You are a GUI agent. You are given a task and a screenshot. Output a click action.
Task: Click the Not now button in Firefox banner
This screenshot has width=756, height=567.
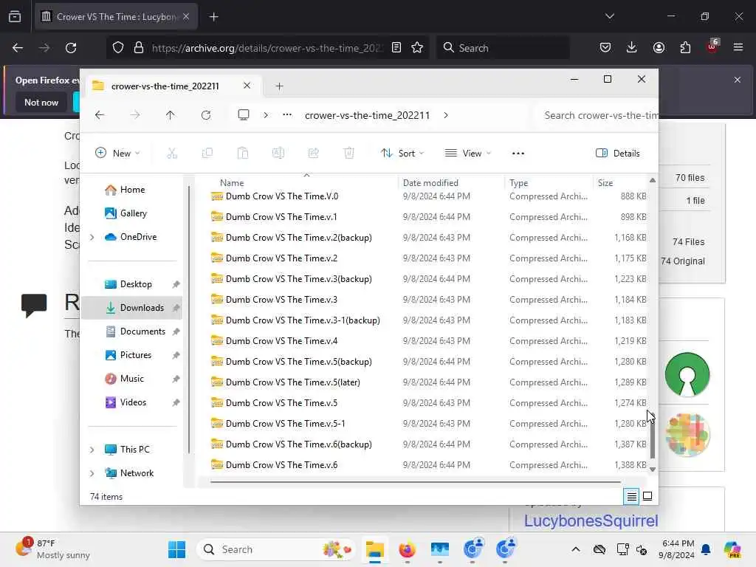point(41,102)
